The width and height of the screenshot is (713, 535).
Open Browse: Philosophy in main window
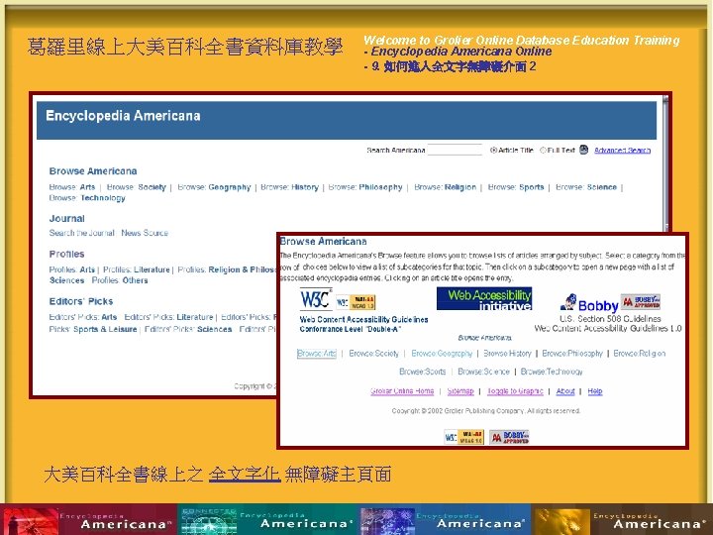[365, 187]
